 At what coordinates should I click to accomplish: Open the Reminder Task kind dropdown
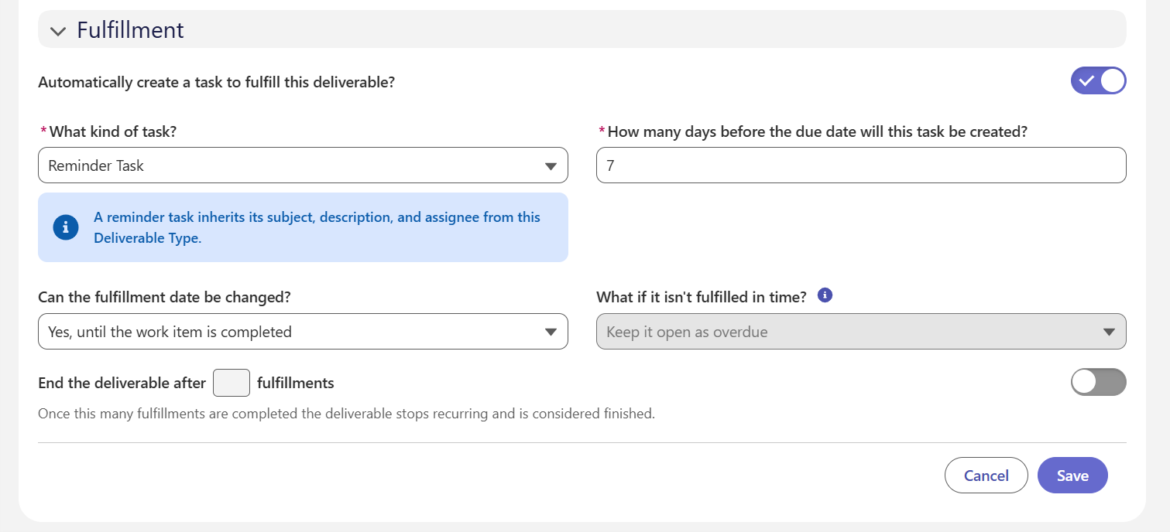[303, 165]
